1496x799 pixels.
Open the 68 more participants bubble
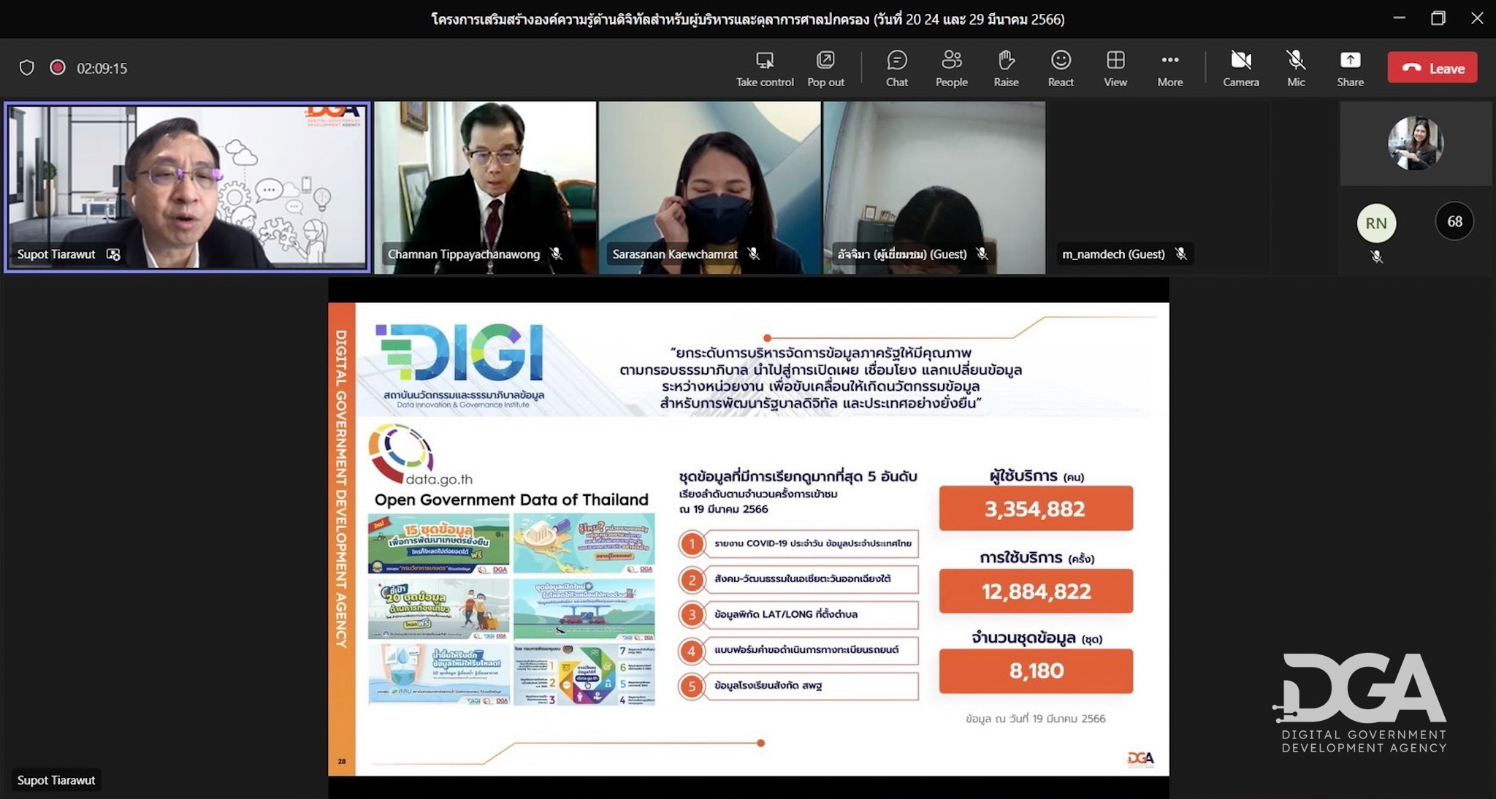click(x=1454, y=221)
